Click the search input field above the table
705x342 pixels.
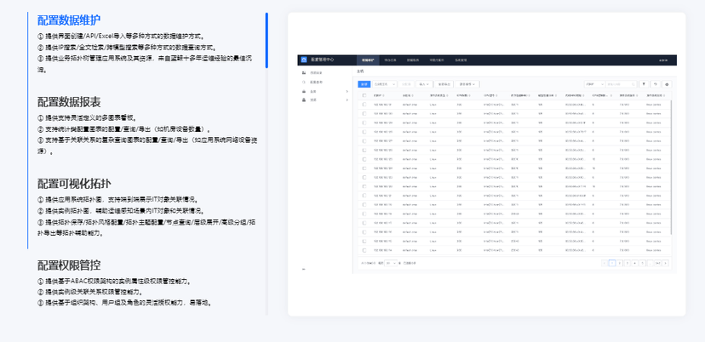[621, 84]
